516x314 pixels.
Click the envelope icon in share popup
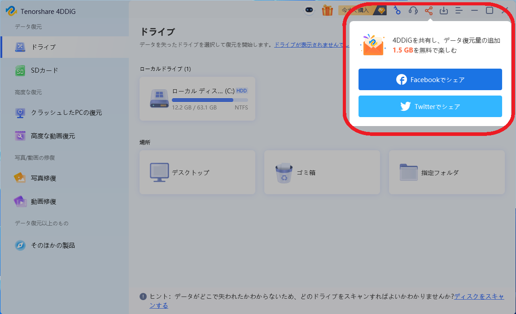click(373, 45)
